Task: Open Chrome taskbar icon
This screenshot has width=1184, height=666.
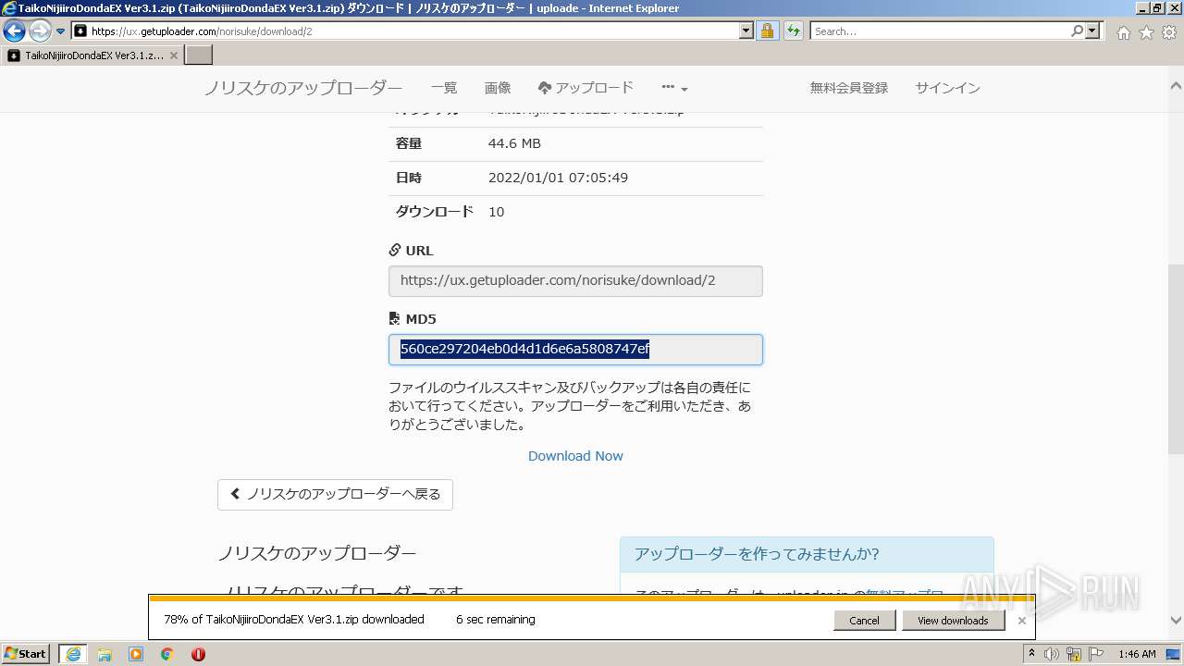Action: 167,654
